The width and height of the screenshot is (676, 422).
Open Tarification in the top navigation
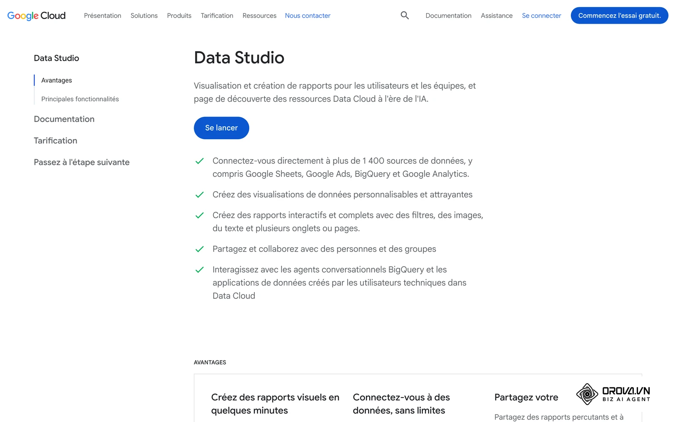(217, 16)
